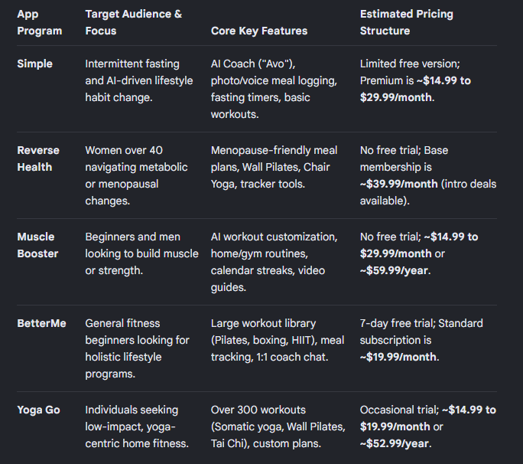Click 'Limited free version' pricing cell

(415, 80)
